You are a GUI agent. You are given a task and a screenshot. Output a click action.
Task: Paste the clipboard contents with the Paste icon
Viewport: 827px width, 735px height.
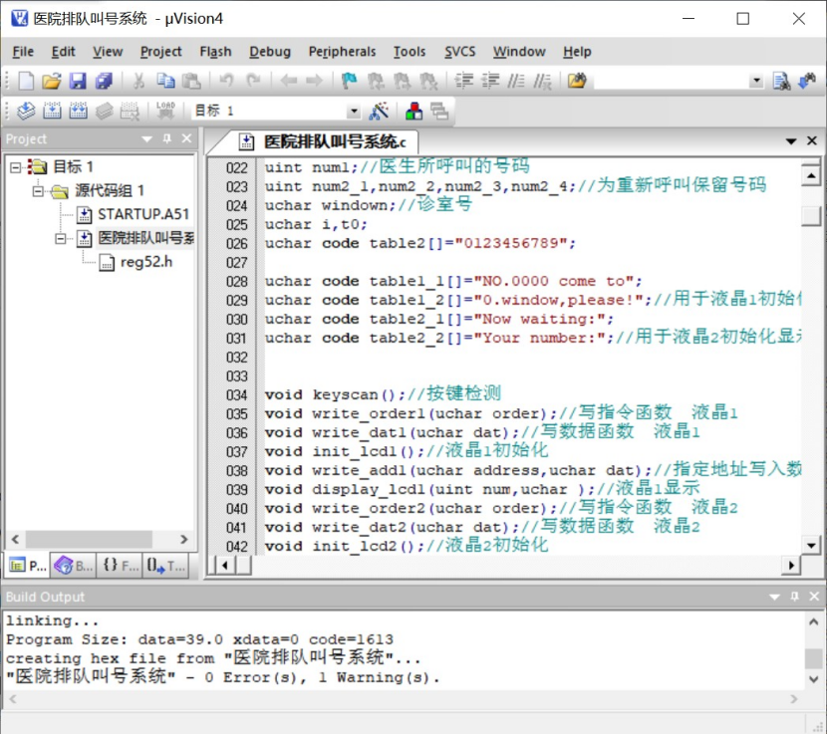tap(191, 81)
